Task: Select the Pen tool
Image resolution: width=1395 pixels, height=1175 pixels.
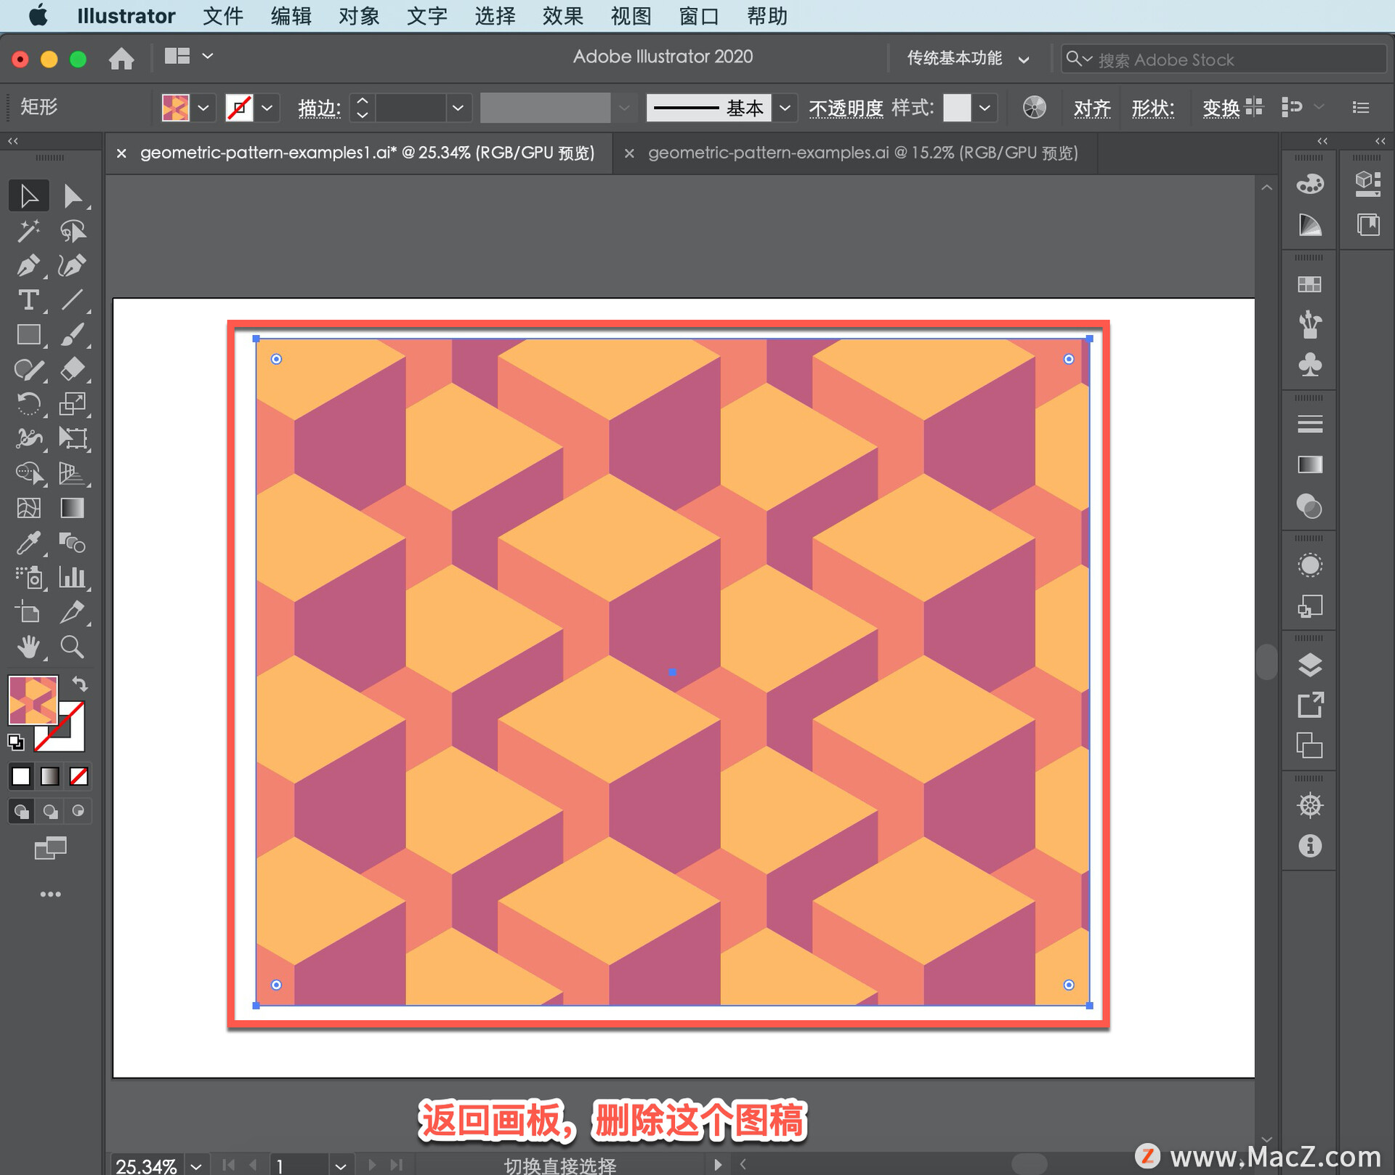Action: (x=29, y=266)
